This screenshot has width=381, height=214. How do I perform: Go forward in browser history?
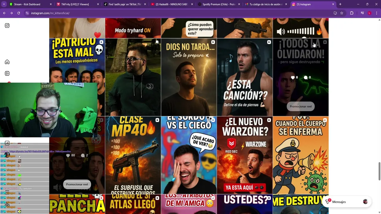tap(11, 13)
